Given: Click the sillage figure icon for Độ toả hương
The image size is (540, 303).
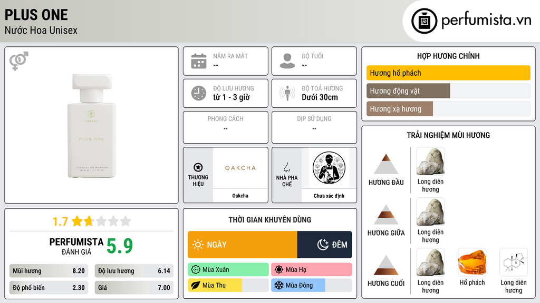Looking at the screenshot, I should click(x=287, y=93).
